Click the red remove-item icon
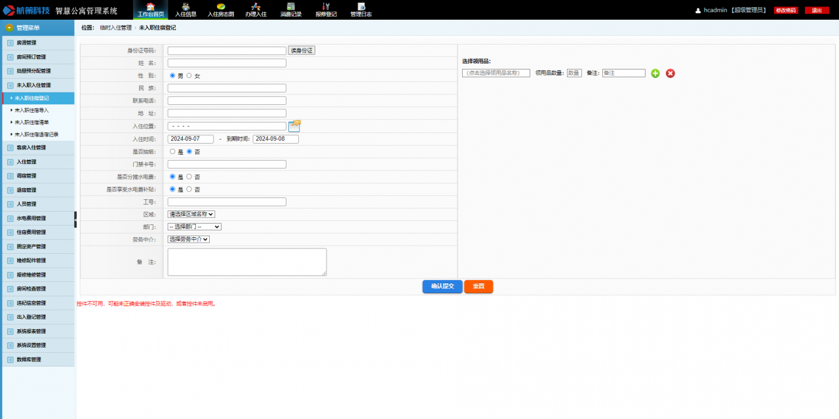The image size is (839, 419). pos(670,73)
